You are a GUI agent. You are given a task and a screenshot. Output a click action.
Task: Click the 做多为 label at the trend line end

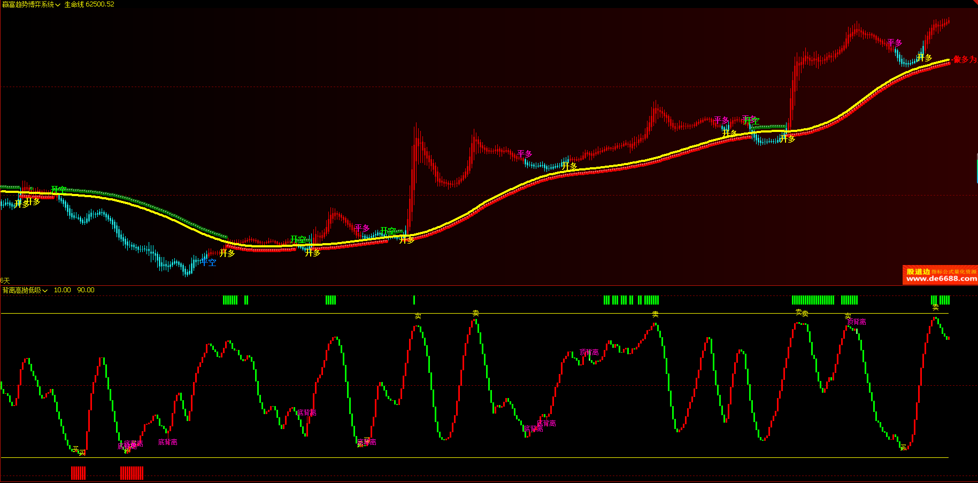[965, 59]
